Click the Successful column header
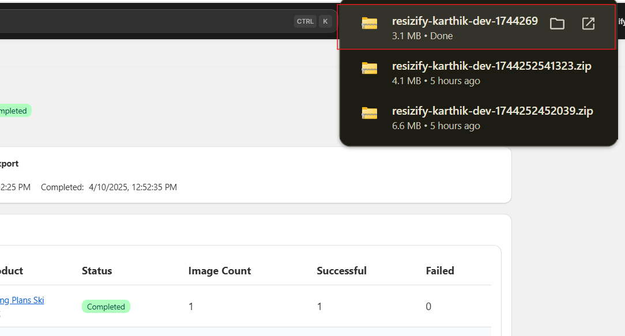This screenshot has height=336, width=625. pyautogui.click(x=342, y=270)
